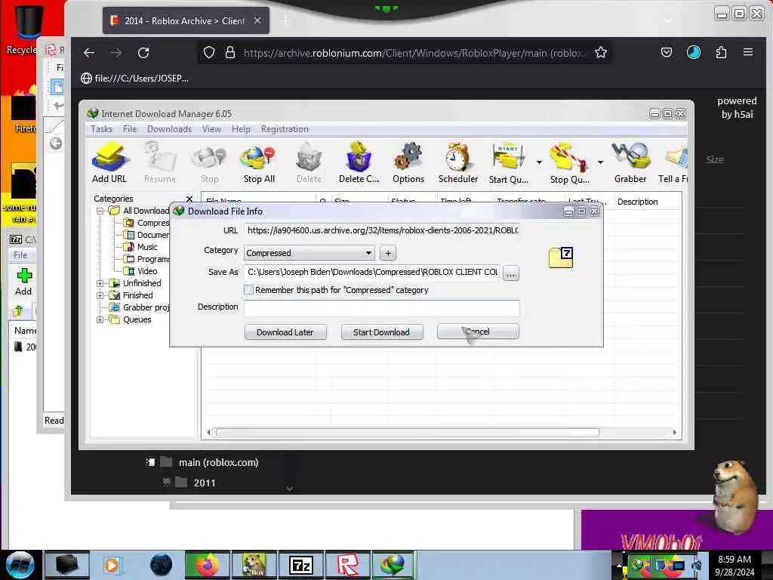773x580 pixels.
Task: Open the Category dropdown showing Compressed
Action: pyautogui.click(x=309, y=253)
